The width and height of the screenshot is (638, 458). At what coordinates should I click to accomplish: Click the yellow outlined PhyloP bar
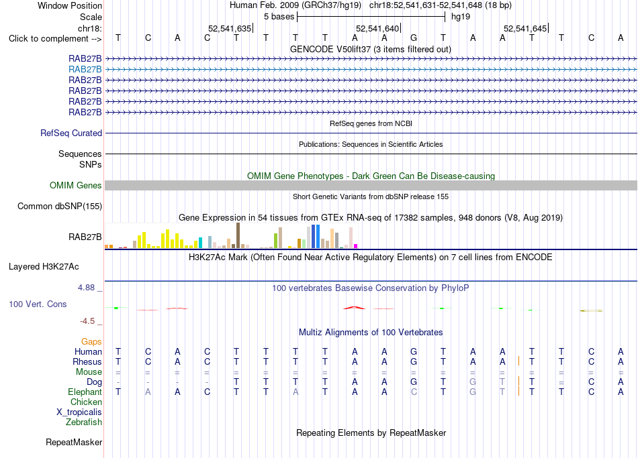point(591,310)
